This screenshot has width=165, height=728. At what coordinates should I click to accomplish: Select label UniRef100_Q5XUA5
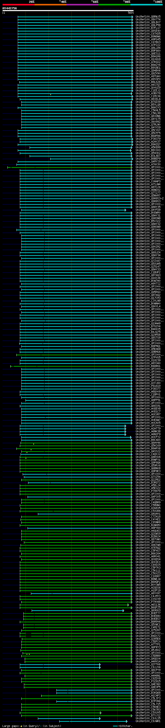[x=148, y=264]
